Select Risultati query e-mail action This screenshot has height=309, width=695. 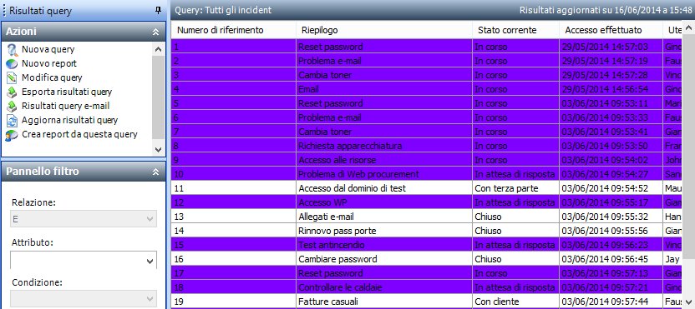(66, 106)
